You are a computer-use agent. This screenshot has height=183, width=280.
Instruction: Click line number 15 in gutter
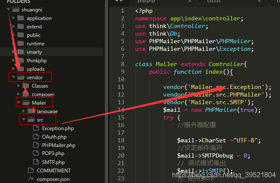click(121, 117)
